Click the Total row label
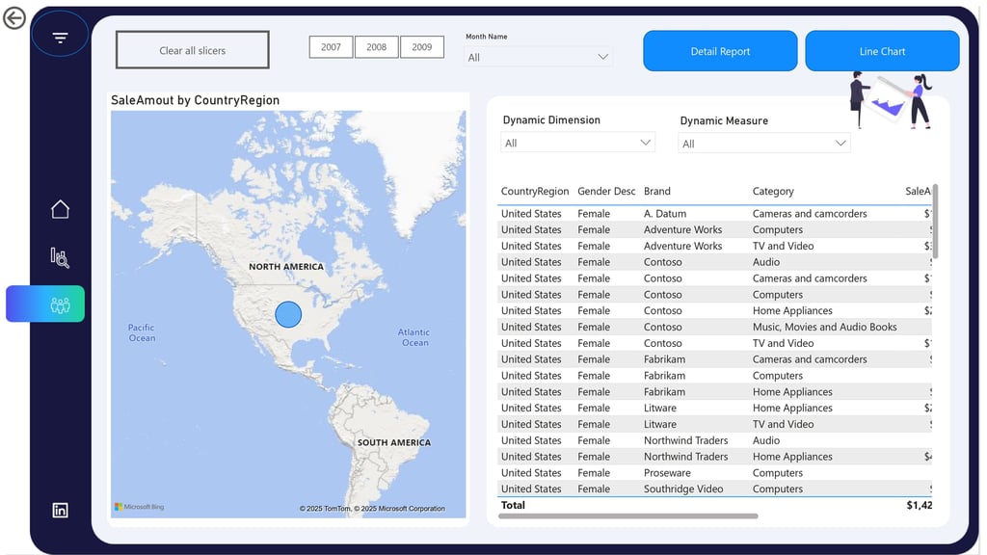 [x=513, y=505]
